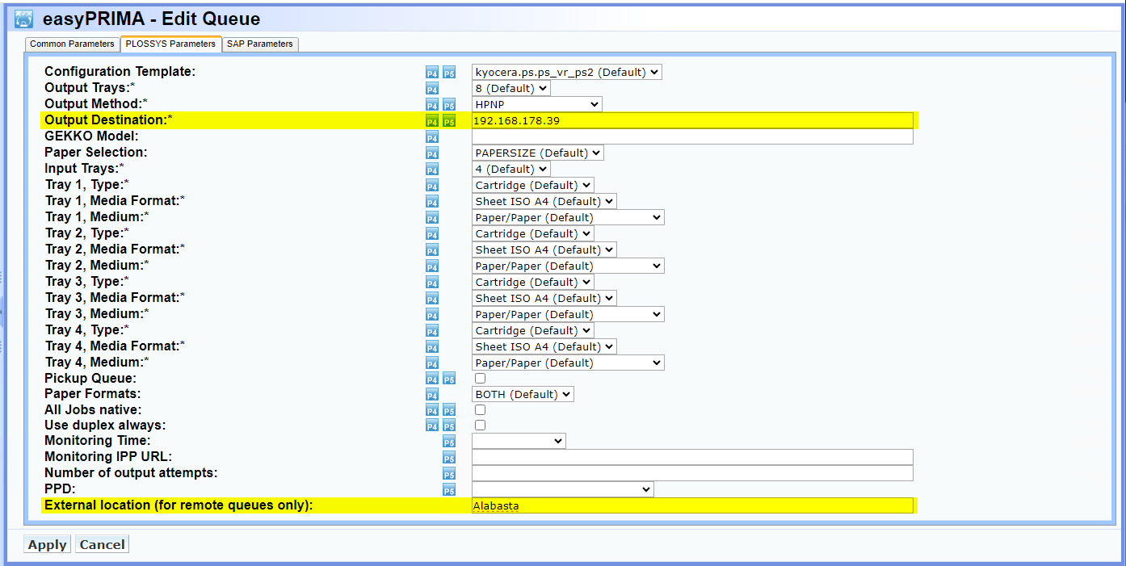Click the P5 icon for Output Destination
The height and width of the screenshot is (566, 1126).
[449, 120]
